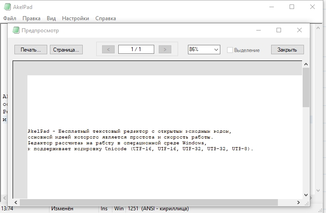Click the Ins mode indicator in status bar
This screenshot has width=326, height=213.
click(x=104, y=209)
